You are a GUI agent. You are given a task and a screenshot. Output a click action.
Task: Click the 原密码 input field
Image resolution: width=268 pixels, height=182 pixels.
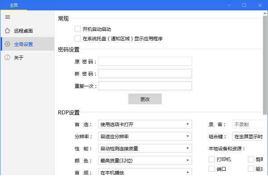pos(145,61)
